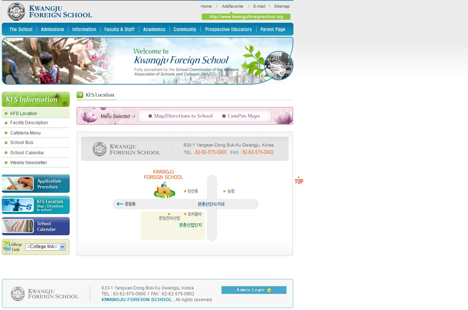Open the Weekly Newsletter link
The image size is (468, 310).
pos(29,163)
